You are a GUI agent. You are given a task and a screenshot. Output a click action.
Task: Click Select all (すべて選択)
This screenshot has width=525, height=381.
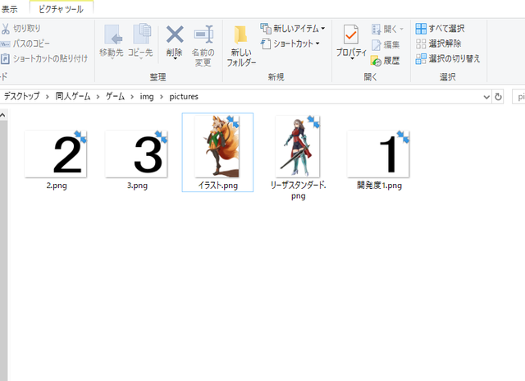tap(440, 29)
